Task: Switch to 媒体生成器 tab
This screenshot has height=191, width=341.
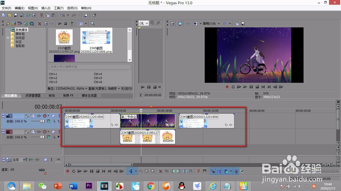Action: point(89,95)
